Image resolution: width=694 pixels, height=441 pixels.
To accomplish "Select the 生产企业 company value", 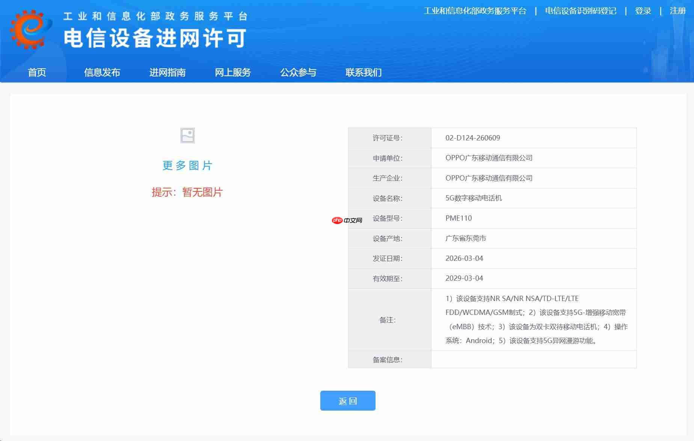I will pos(489,178).
